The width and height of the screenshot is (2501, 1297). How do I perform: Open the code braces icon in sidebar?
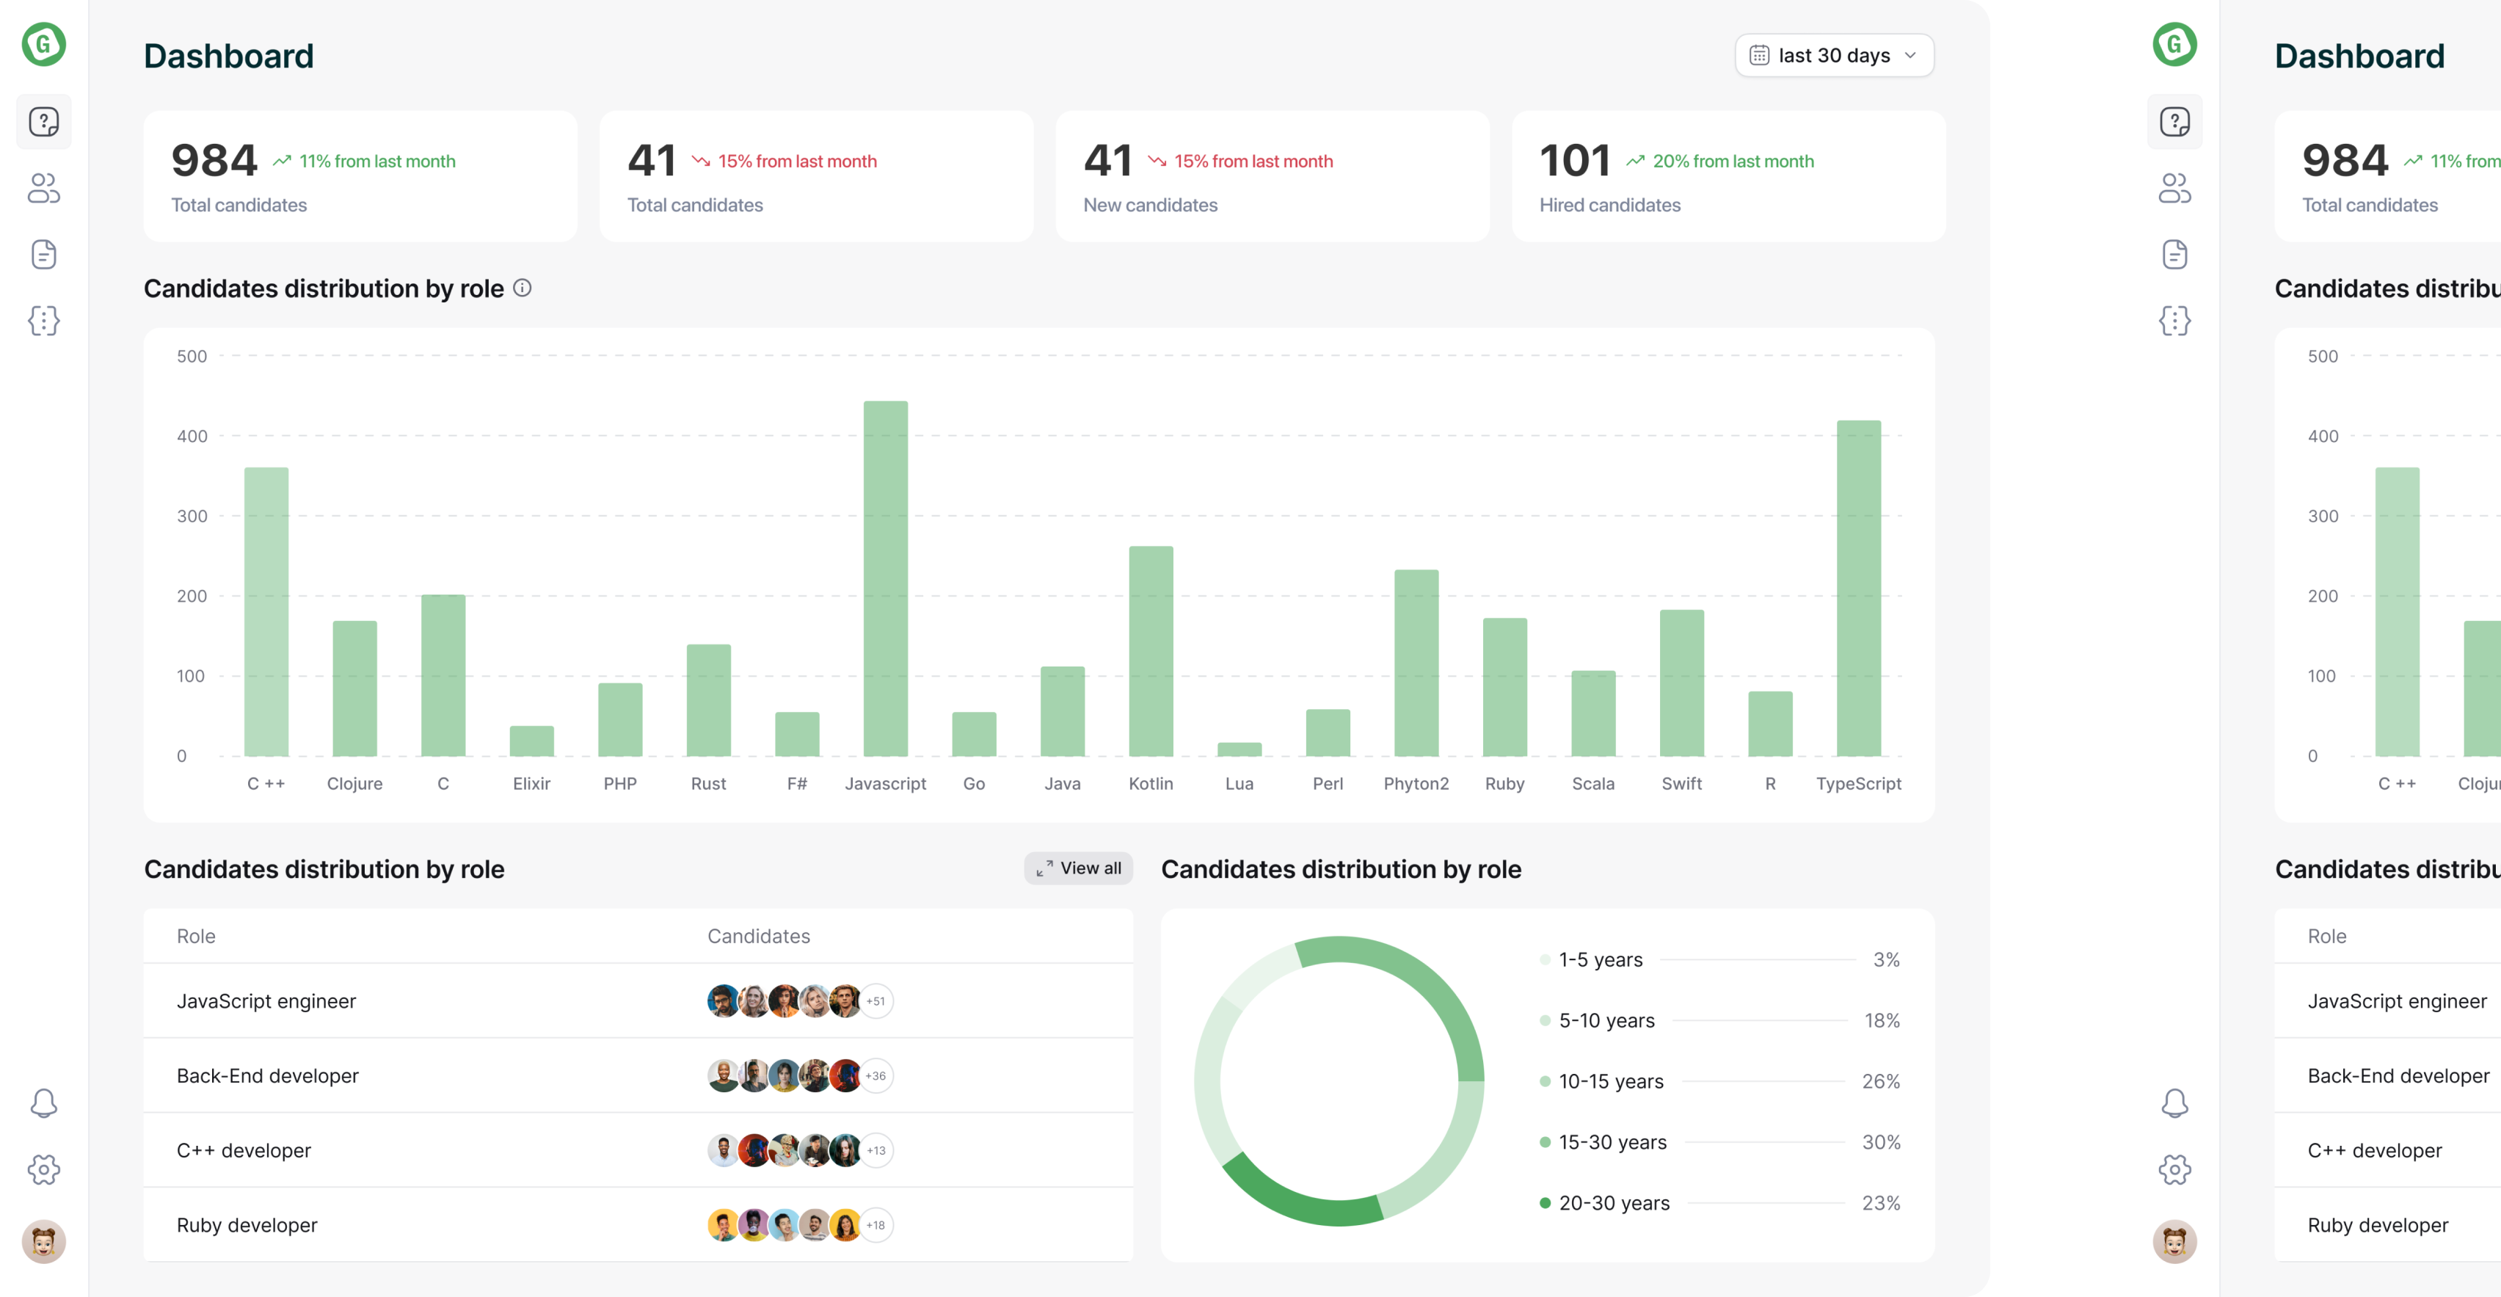44,320
